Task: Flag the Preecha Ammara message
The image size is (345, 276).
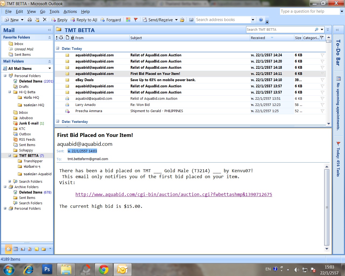Action: [322, 111]
